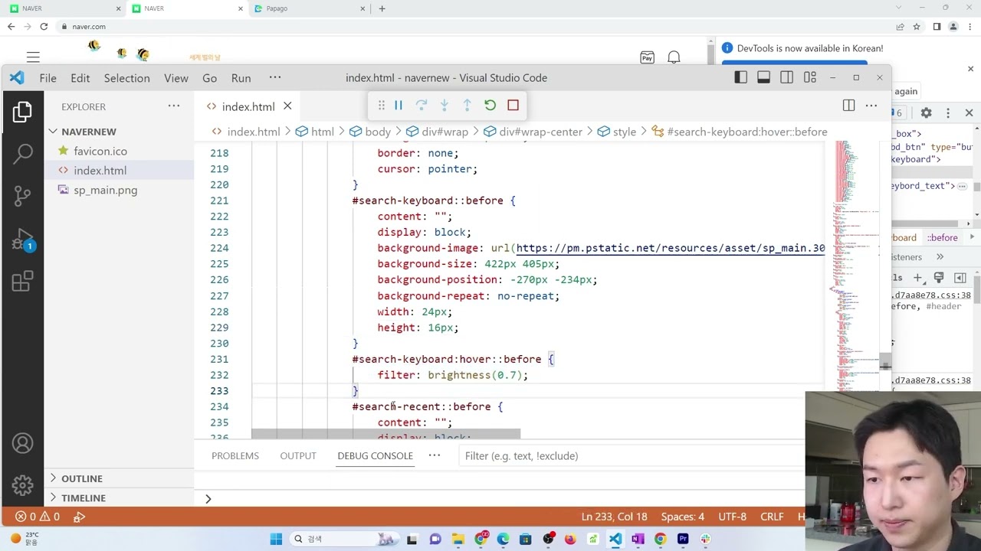Click the pm.pstatic.net background-image URL
Screen dimensions: 981x551
tap(671, 248)
